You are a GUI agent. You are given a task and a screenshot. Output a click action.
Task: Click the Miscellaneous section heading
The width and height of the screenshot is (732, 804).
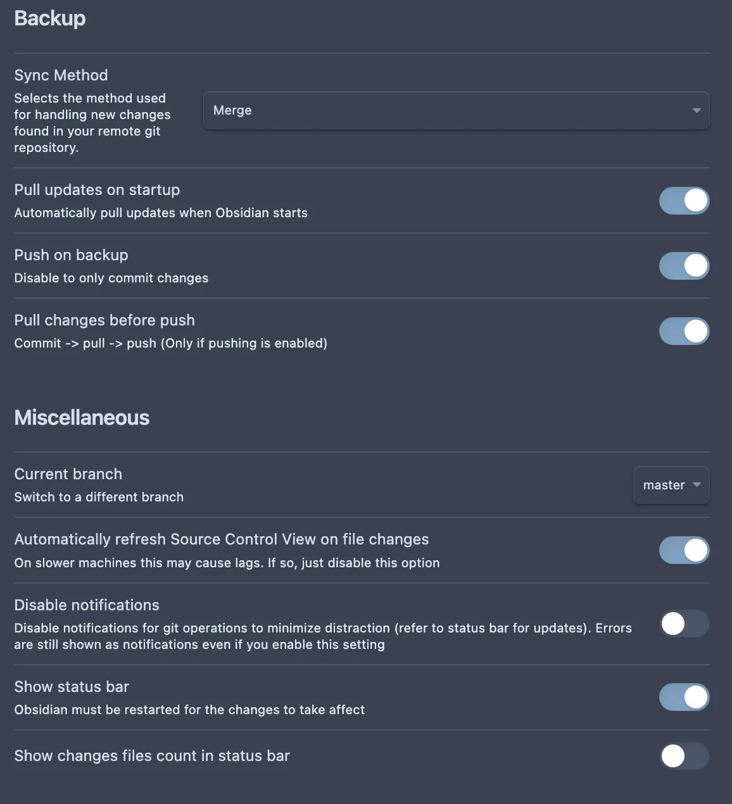click(x=82, y=418)
